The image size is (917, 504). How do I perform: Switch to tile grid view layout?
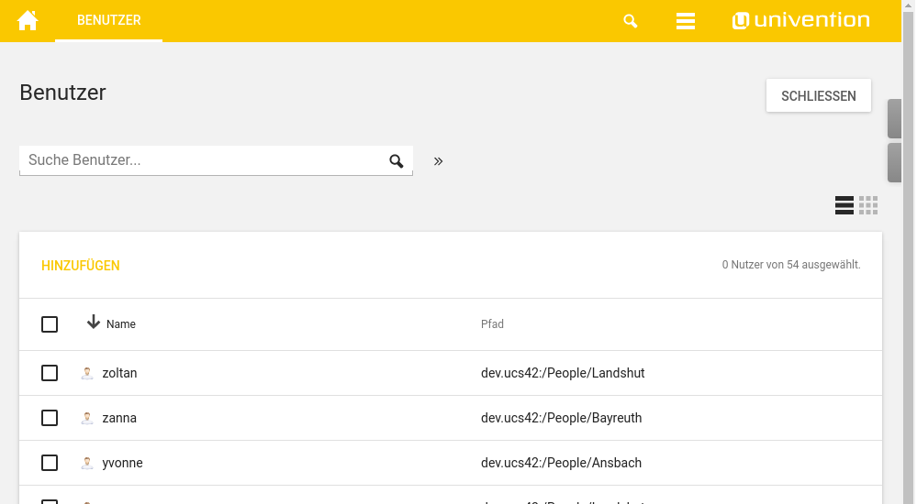pyautogui.click(x=868, y=205)
